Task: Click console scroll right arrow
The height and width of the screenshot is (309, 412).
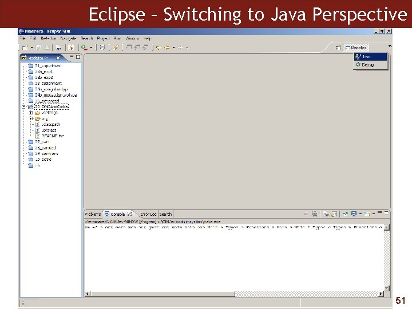Action: point(381,294)
